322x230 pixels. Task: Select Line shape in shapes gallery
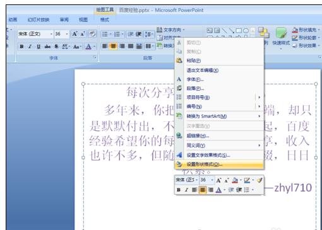coord(224,31)
